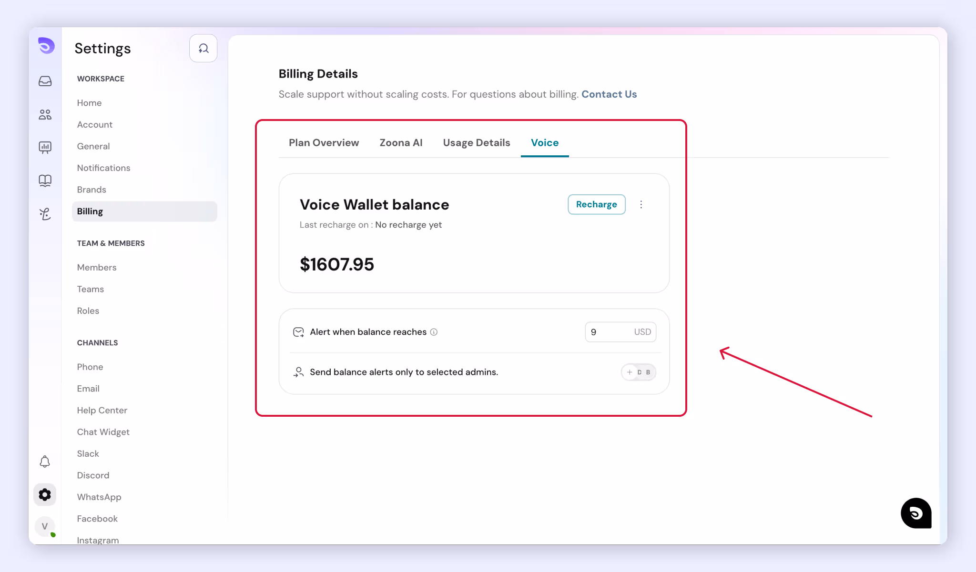Open the Discord channel settings
Viewport: 976px width, 572px height.
point(93,475)
